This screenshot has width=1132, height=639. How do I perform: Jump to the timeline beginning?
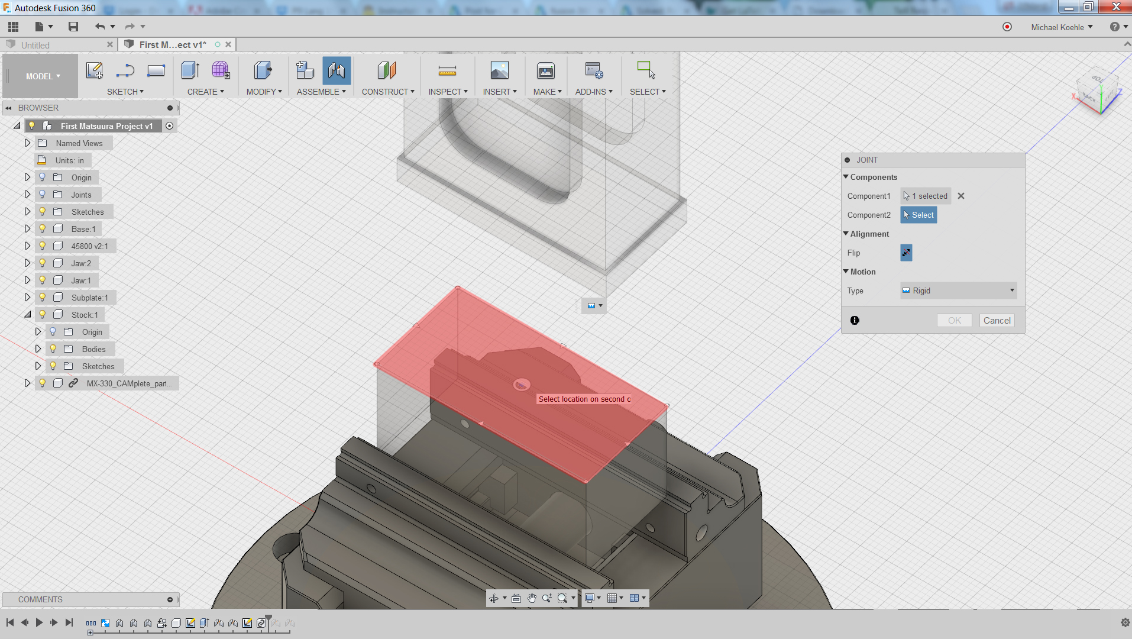coord(10,622)
